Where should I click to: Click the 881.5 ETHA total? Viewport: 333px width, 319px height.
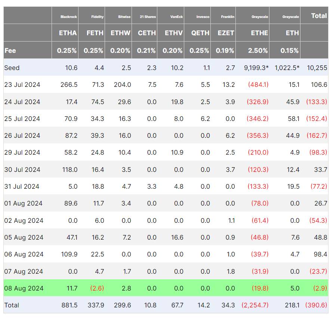70,306
